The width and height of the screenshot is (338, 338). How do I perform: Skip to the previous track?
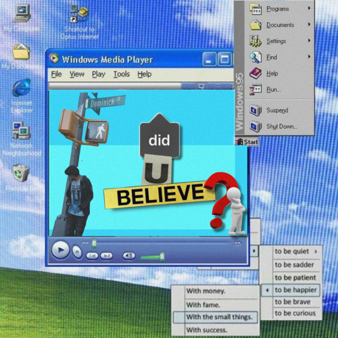(x=92, y=256)
